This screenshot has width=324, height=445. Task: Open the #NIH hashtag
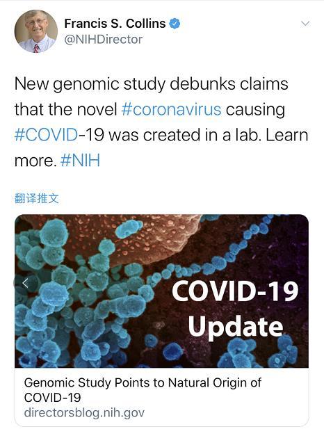[80, 161]
